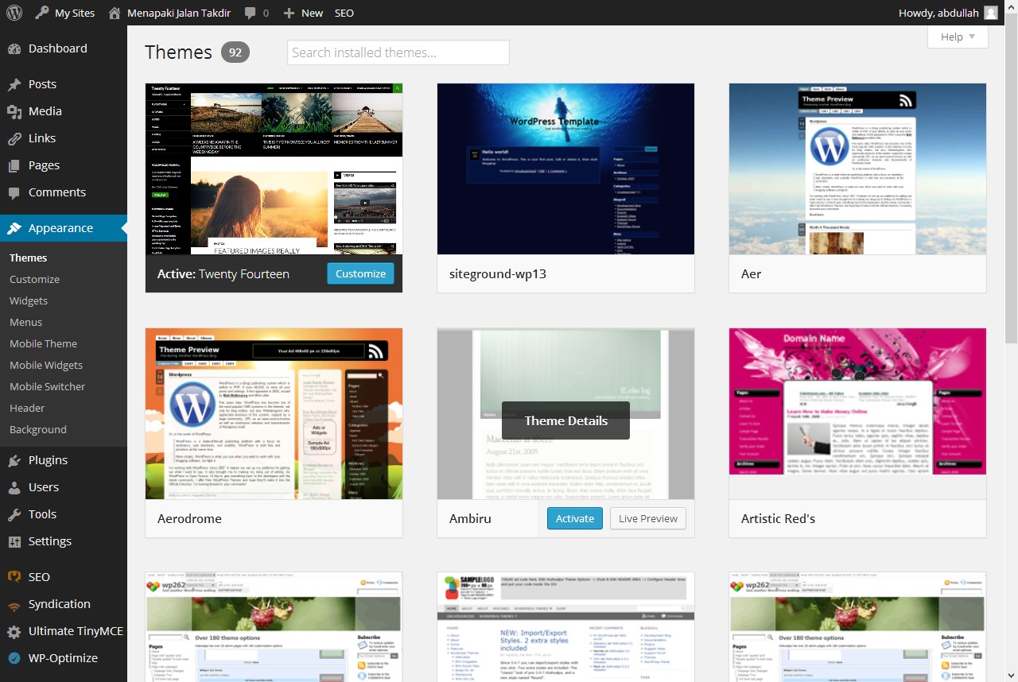The height and width of the screenshot is (682, 1018).
Task: Click the Search installed themes field
Action: 398,52
